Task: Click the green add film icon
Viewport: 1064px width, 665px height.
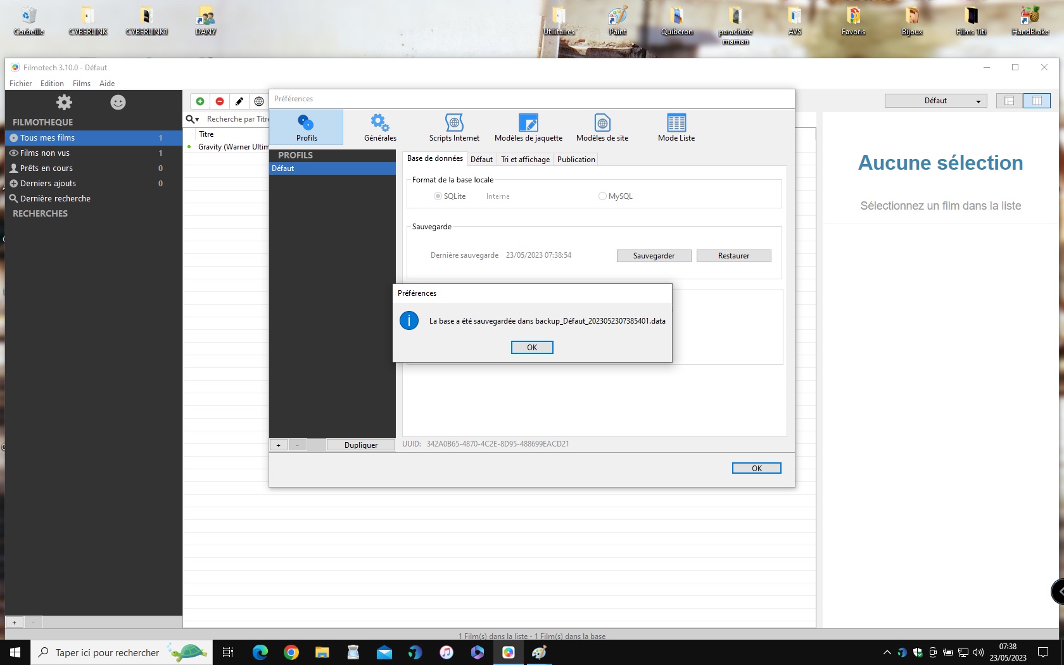Action: pyautogui.click(x=200, y=101)
